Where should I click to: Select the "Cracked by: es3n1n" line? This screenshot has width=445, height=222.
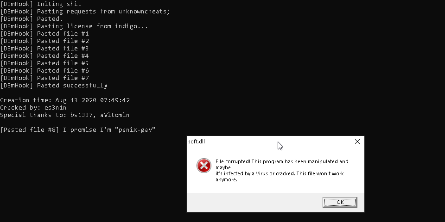point(33,108)
